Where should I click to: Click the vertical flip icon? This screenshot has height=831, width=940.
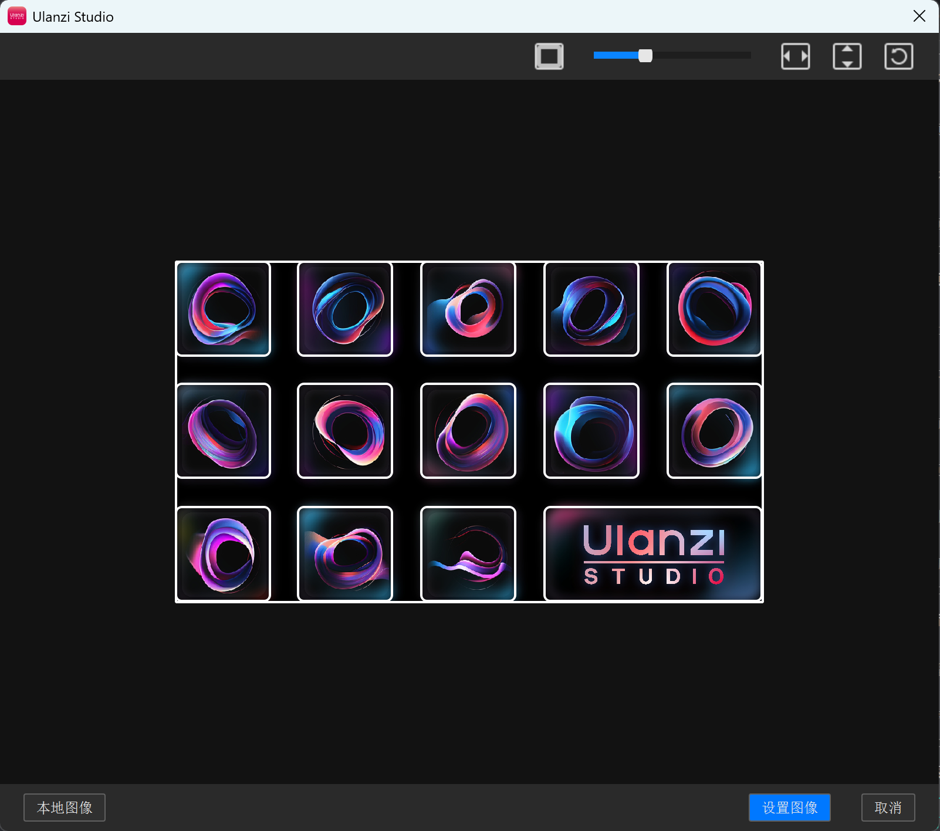[847, 56]
